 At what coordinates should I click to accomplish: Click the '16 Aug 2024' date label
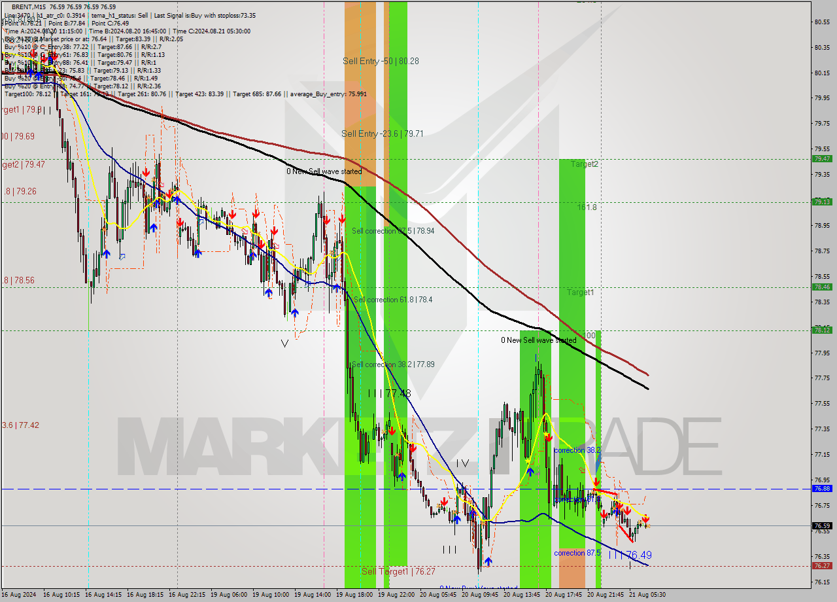pos(20,595)
